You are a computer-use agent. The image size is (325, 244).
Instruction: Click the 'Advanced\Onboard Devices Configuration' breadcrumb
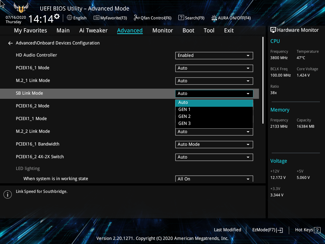point(58,43)
